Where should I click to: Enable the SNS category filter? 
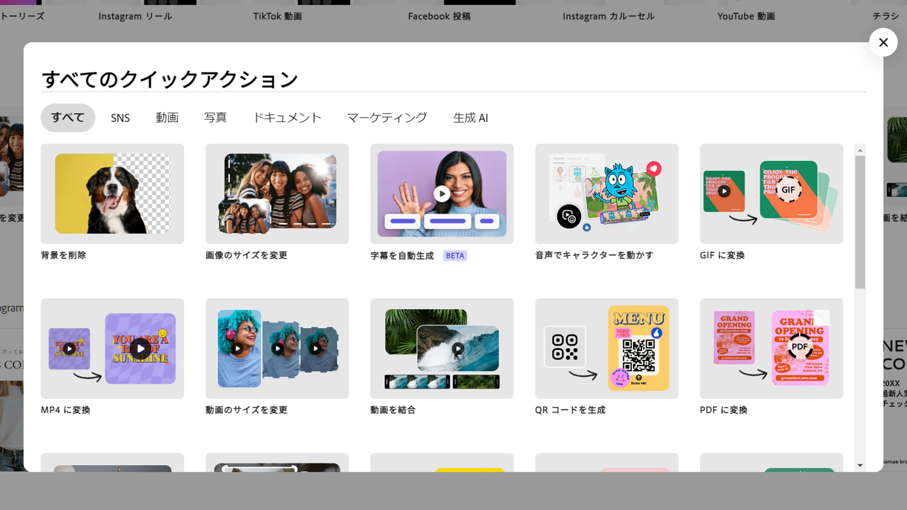(x=120, y=118)
